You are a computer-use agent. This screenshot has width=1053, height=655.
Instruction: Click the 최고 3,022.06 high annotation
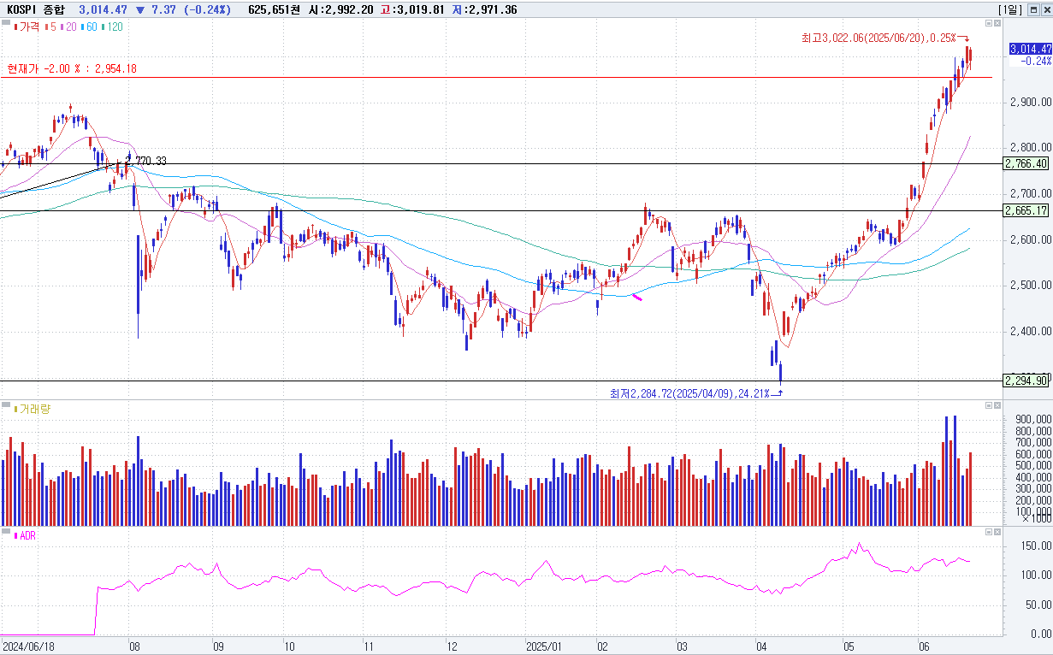[x=878, y=38]
